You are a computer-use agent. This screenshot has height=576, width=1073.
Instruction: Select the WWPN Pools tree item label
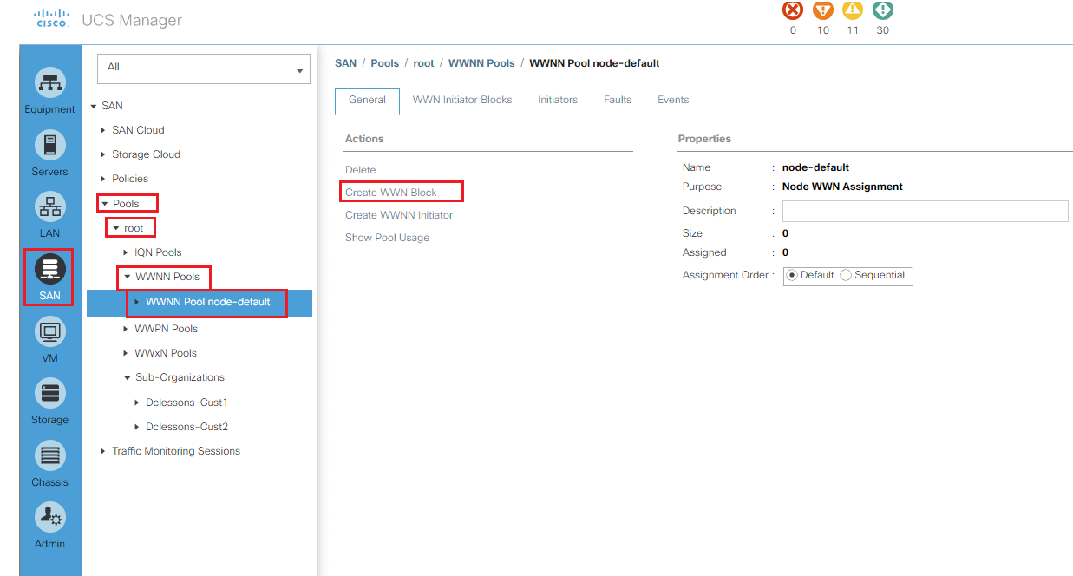pyautogui.click(x=166, y=329)
